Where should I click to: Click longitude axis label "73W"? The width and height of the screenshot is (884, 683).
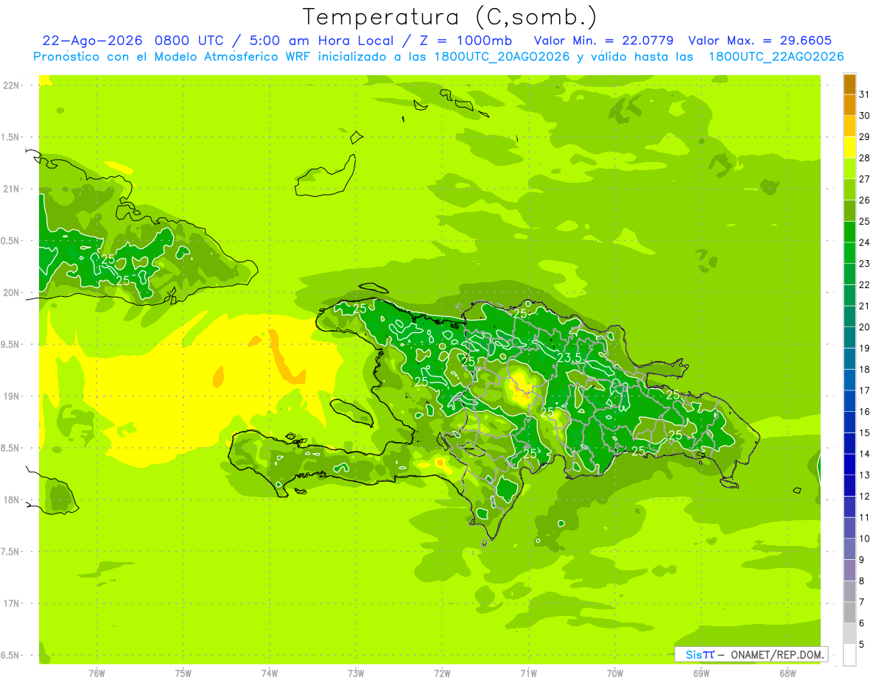(356, 673)
